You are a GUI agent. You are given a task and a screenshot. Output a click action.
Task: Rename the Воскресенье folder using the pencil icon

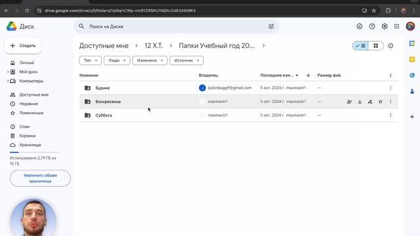pos(370,102)
